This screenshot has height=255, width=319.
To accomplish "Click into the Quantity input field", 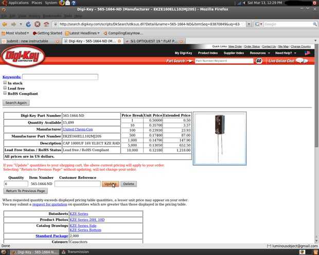I will (16, 184).
